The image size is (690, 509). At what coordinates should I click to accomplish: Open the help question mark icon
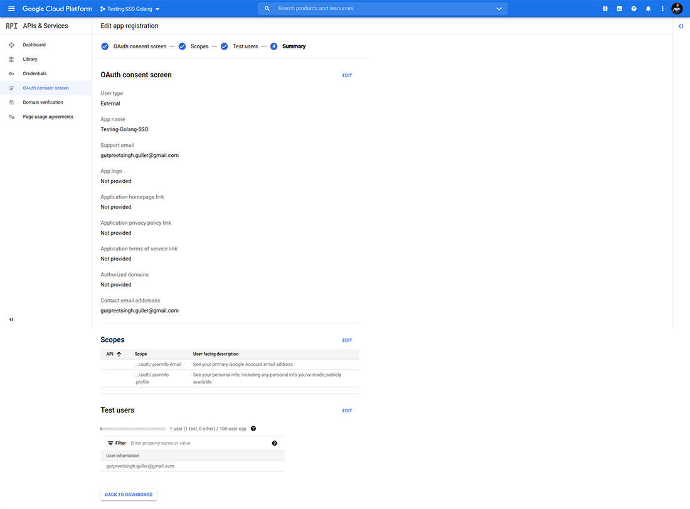click(x=634, y=9)
